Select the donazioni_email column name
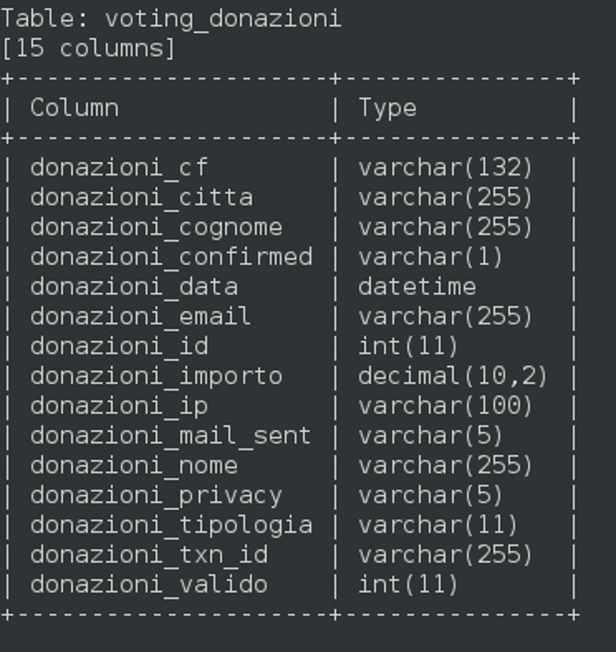 pos(141,317)
